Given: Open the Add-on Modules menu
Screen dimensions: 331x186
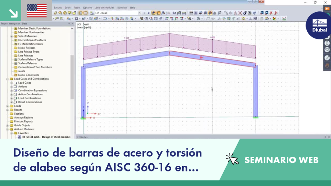Looking at the screenshot, I should 105,8.
